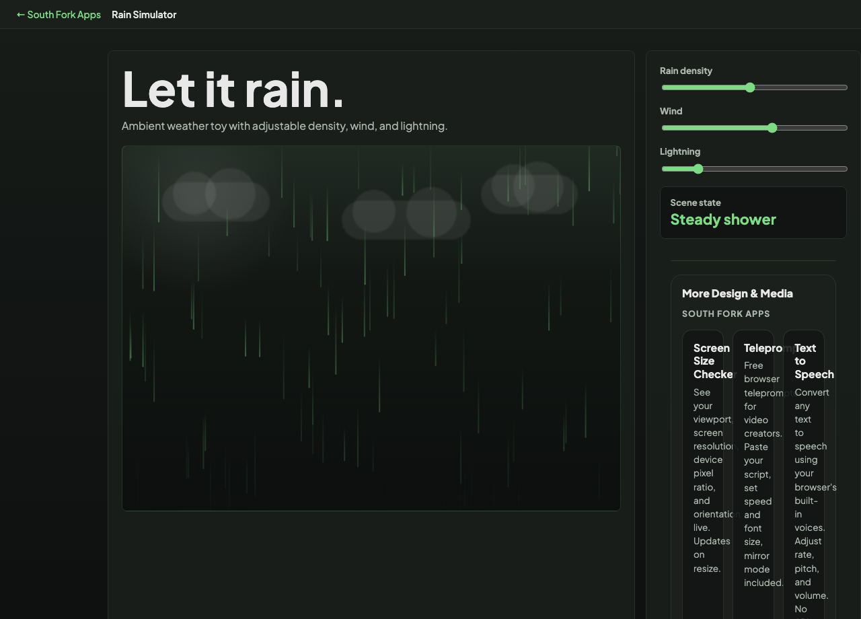Adjust the Lightning slider
Viewport: 861px width, 619px height.
pos(754,169)
